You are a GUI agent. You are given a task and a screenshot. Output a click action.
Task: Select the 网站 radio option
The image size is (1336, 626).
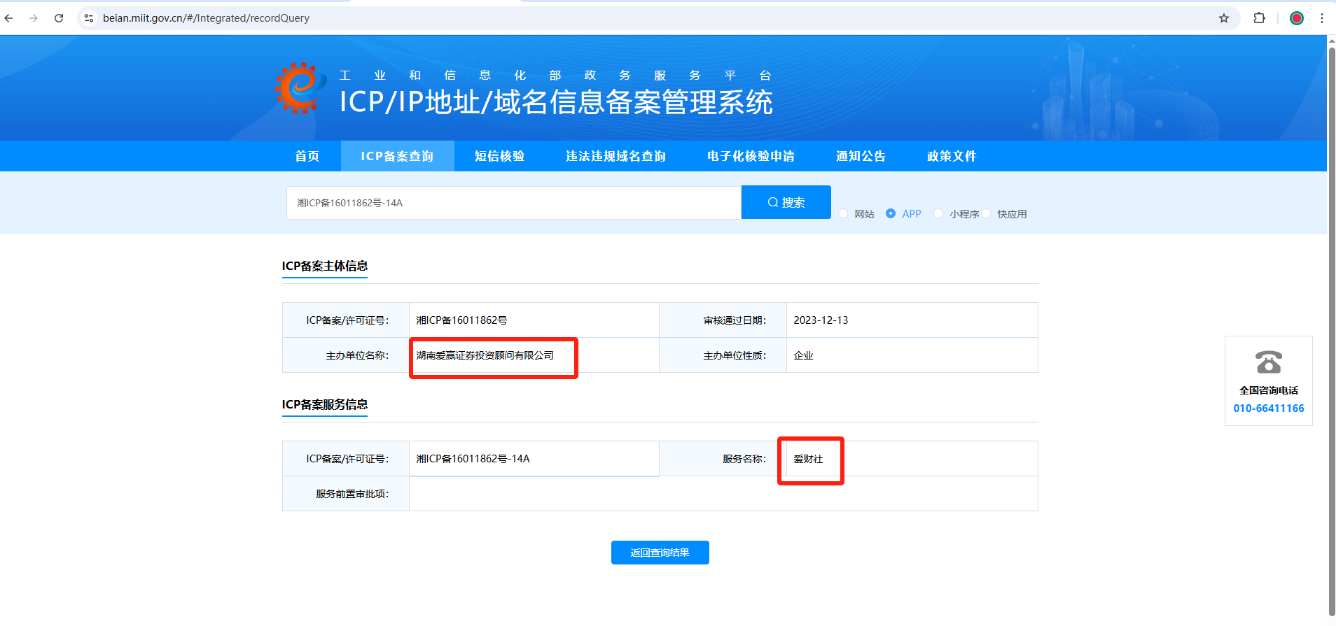coord(843,213)
